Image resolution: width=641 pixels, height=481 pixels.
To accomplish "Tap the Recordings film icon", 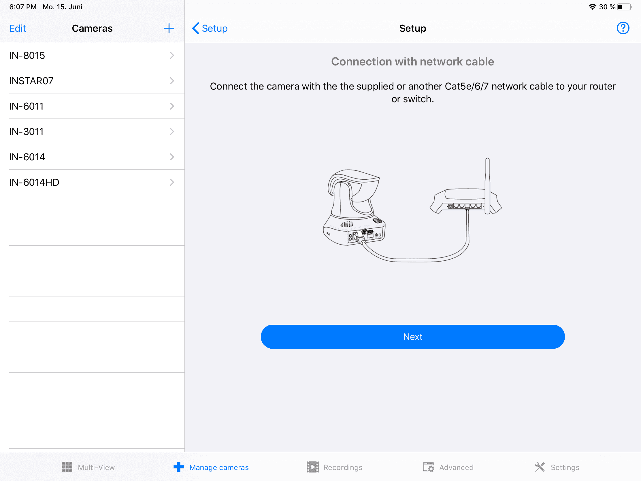I will [x=312, y=467].
